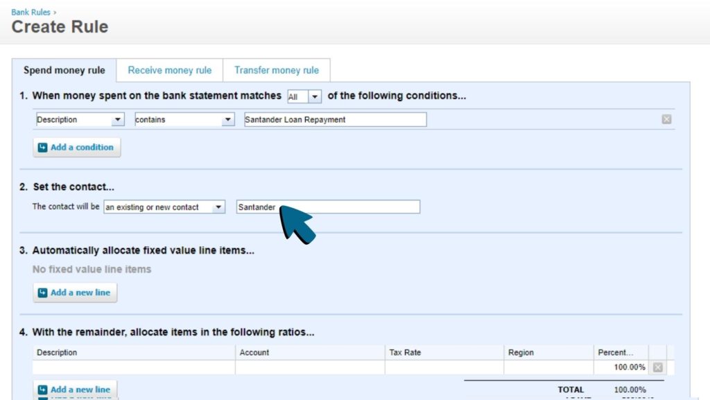Image resolution: width=710 pixels, height=400 pixels.
Task: Click the 100.00% percent cell
Action: click(x=621, y=367)
